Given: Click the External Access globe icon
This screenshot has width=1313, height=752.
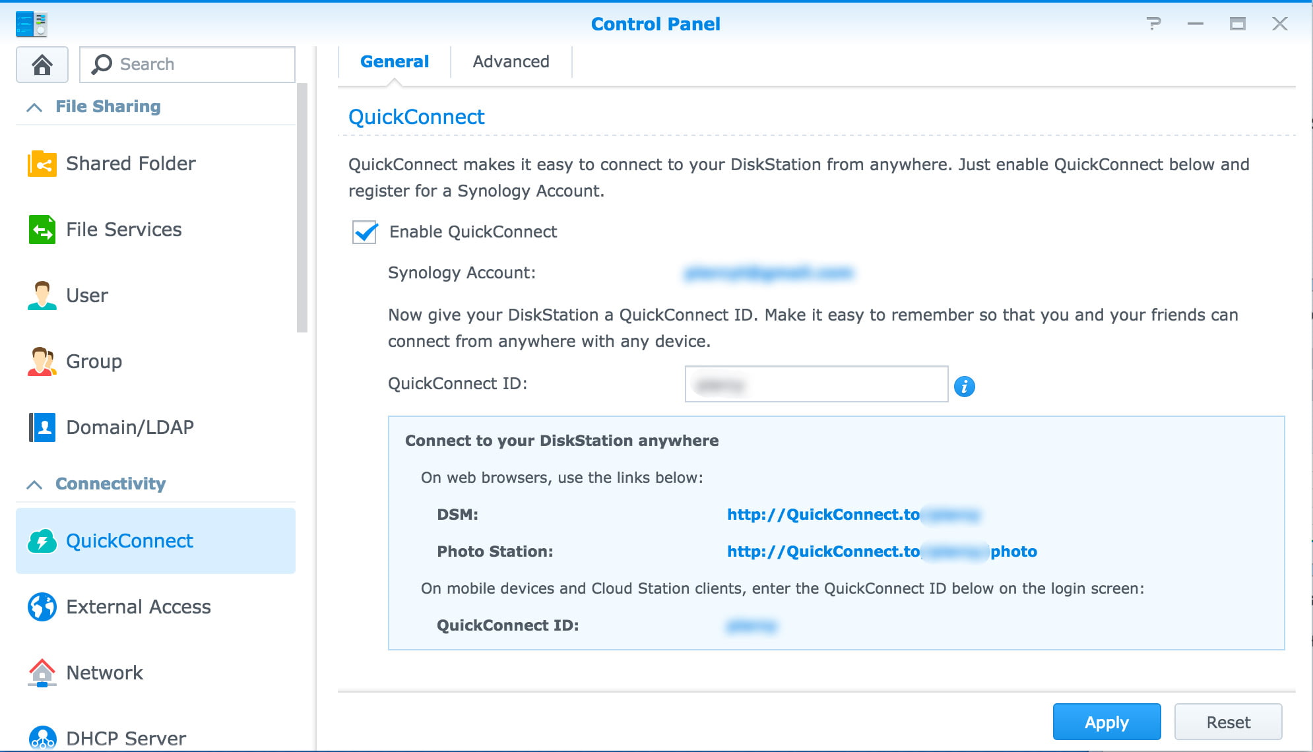Looking at the screenshot, I should (41, 607).
